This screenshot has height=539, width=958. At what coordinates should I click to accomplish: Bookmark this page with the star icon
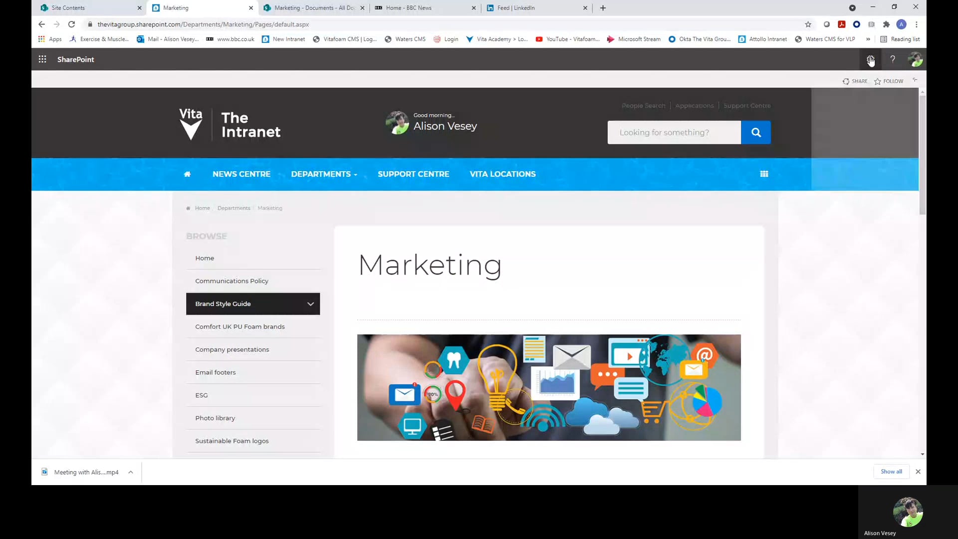coord(808,24)
